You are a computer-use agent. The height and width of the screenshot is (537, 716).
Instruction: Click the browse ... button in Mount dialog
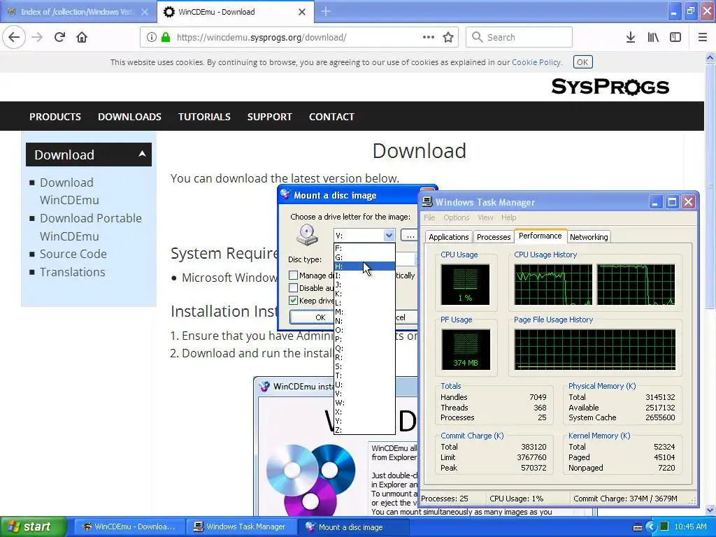410,236
